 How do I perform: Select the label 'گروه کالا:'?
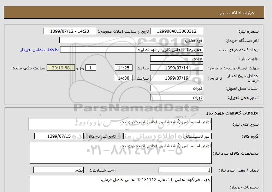pos(250,136)
